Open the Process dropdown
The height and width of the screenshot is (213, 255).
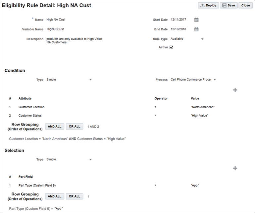coord(215,80)
